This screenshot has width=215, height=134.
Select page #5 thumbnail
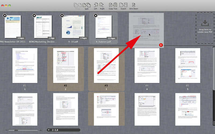[x=188, y=65]
